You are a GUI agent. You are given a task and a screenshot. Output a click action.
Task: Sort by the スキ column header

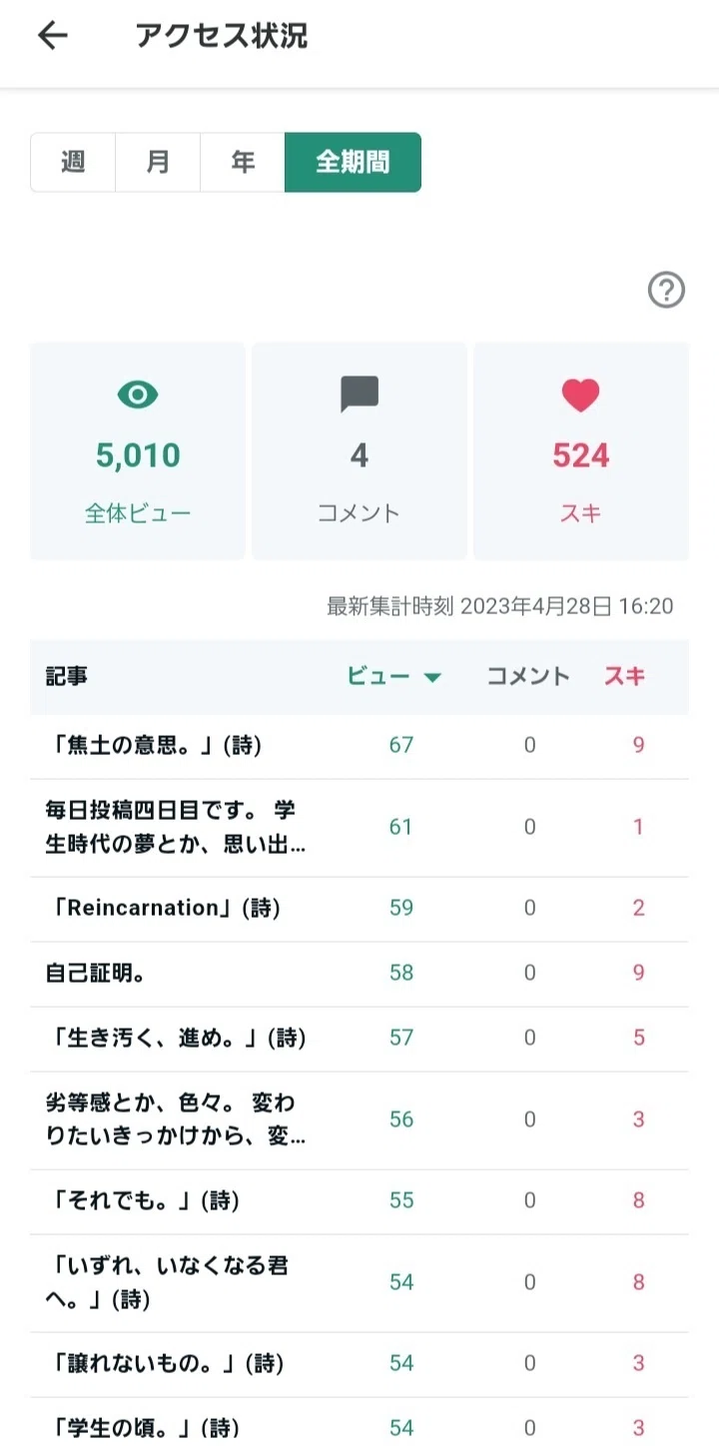point(625,676)
